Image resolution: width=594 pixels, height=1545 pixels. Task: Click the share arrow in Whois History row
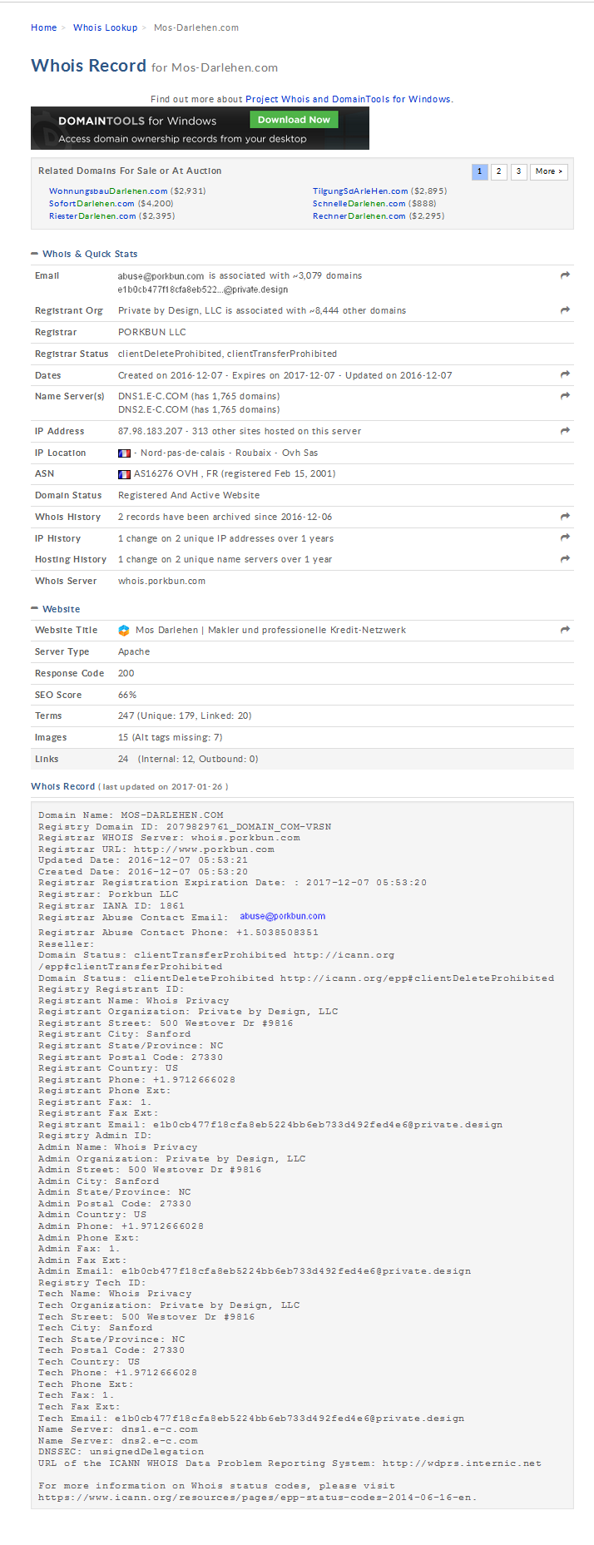pyautogui.click(x=565, y=517)
